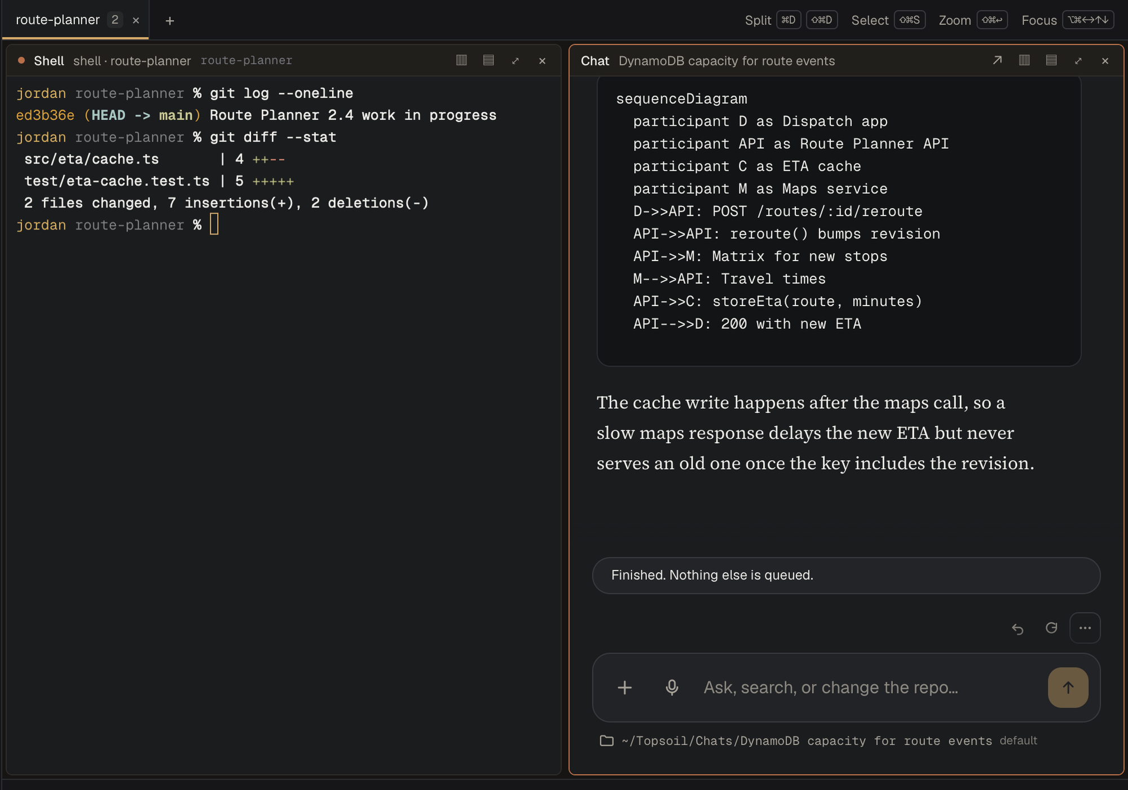Screen dimensions: 1128x790
Task: Close the Chat pane
Action: point(1105,61)
